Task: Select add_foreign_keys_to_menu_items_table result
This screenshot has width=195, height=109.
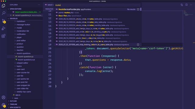Action: tap(97, 41)
